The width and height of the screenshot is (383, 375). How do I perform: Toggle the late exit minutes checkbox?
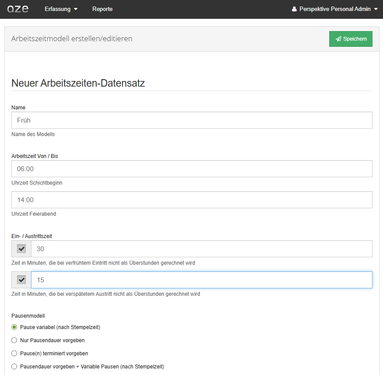point(21,280)
